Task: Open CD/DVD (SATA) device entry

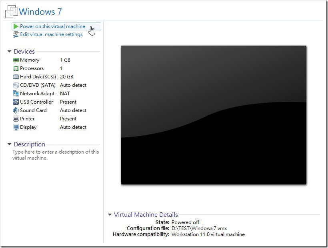Action: click(x=38, y=85)
